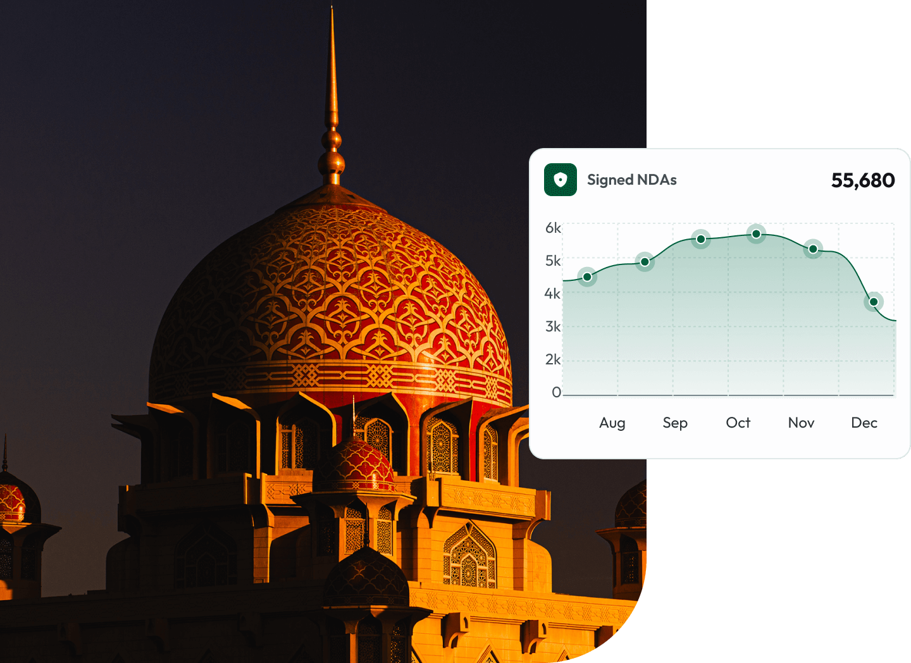Click the second data point from left
The height and width of the screenshot is (663, 911).
click(645, 262)
